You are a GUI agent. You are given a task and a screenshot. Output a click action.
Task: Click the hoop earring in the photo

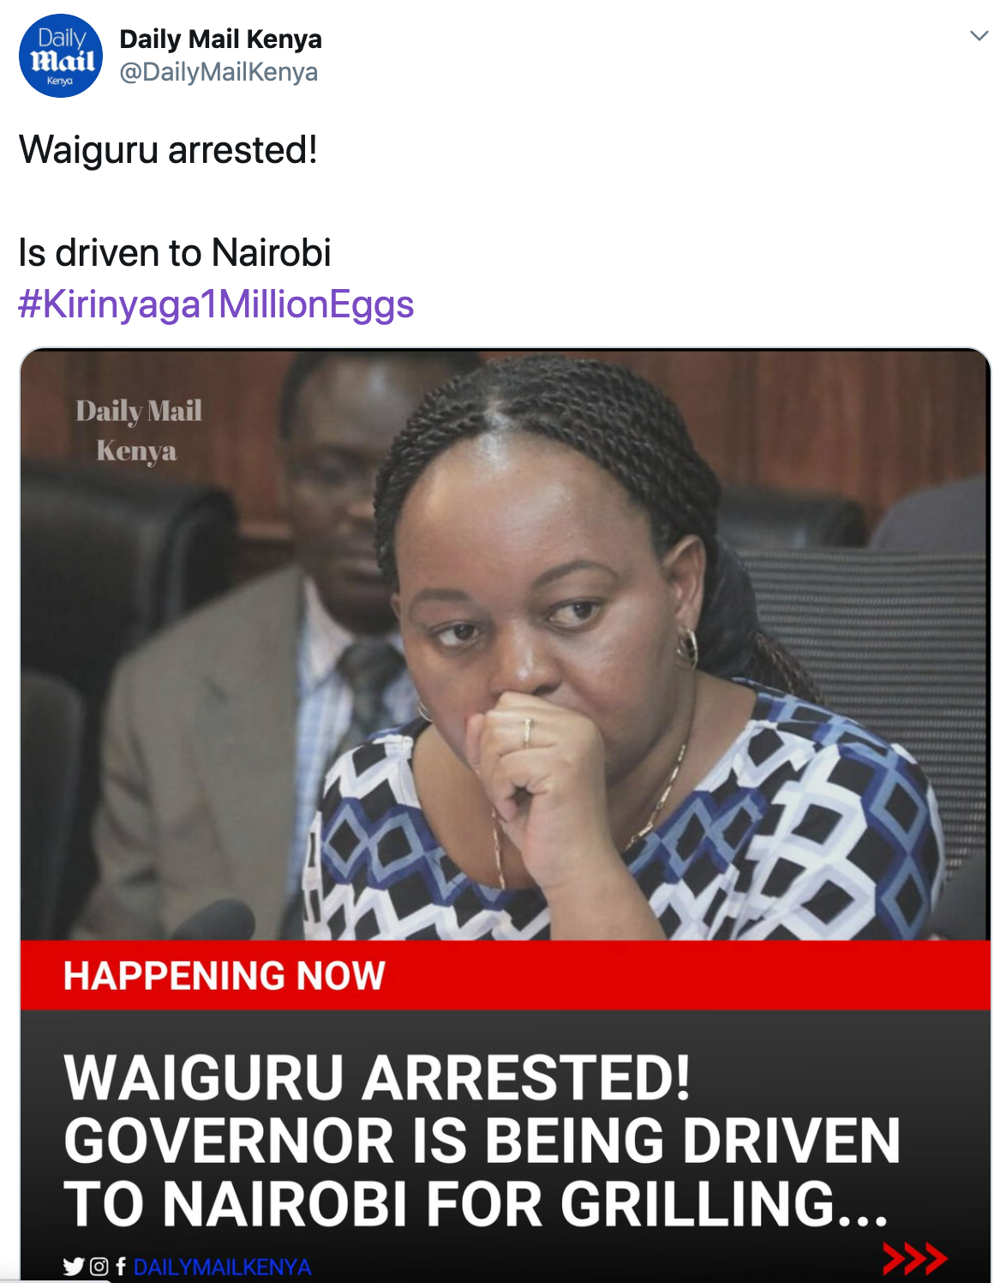pos(687,649)
